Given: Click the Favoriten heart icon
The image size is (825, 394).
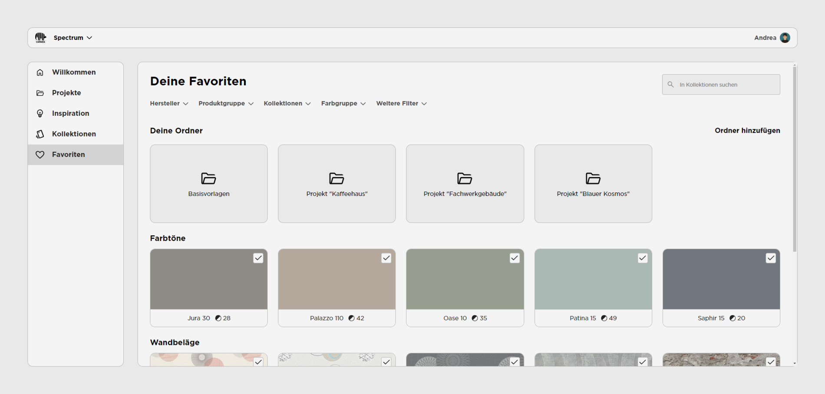Looking at the screenshot, I should click(40, 154).
